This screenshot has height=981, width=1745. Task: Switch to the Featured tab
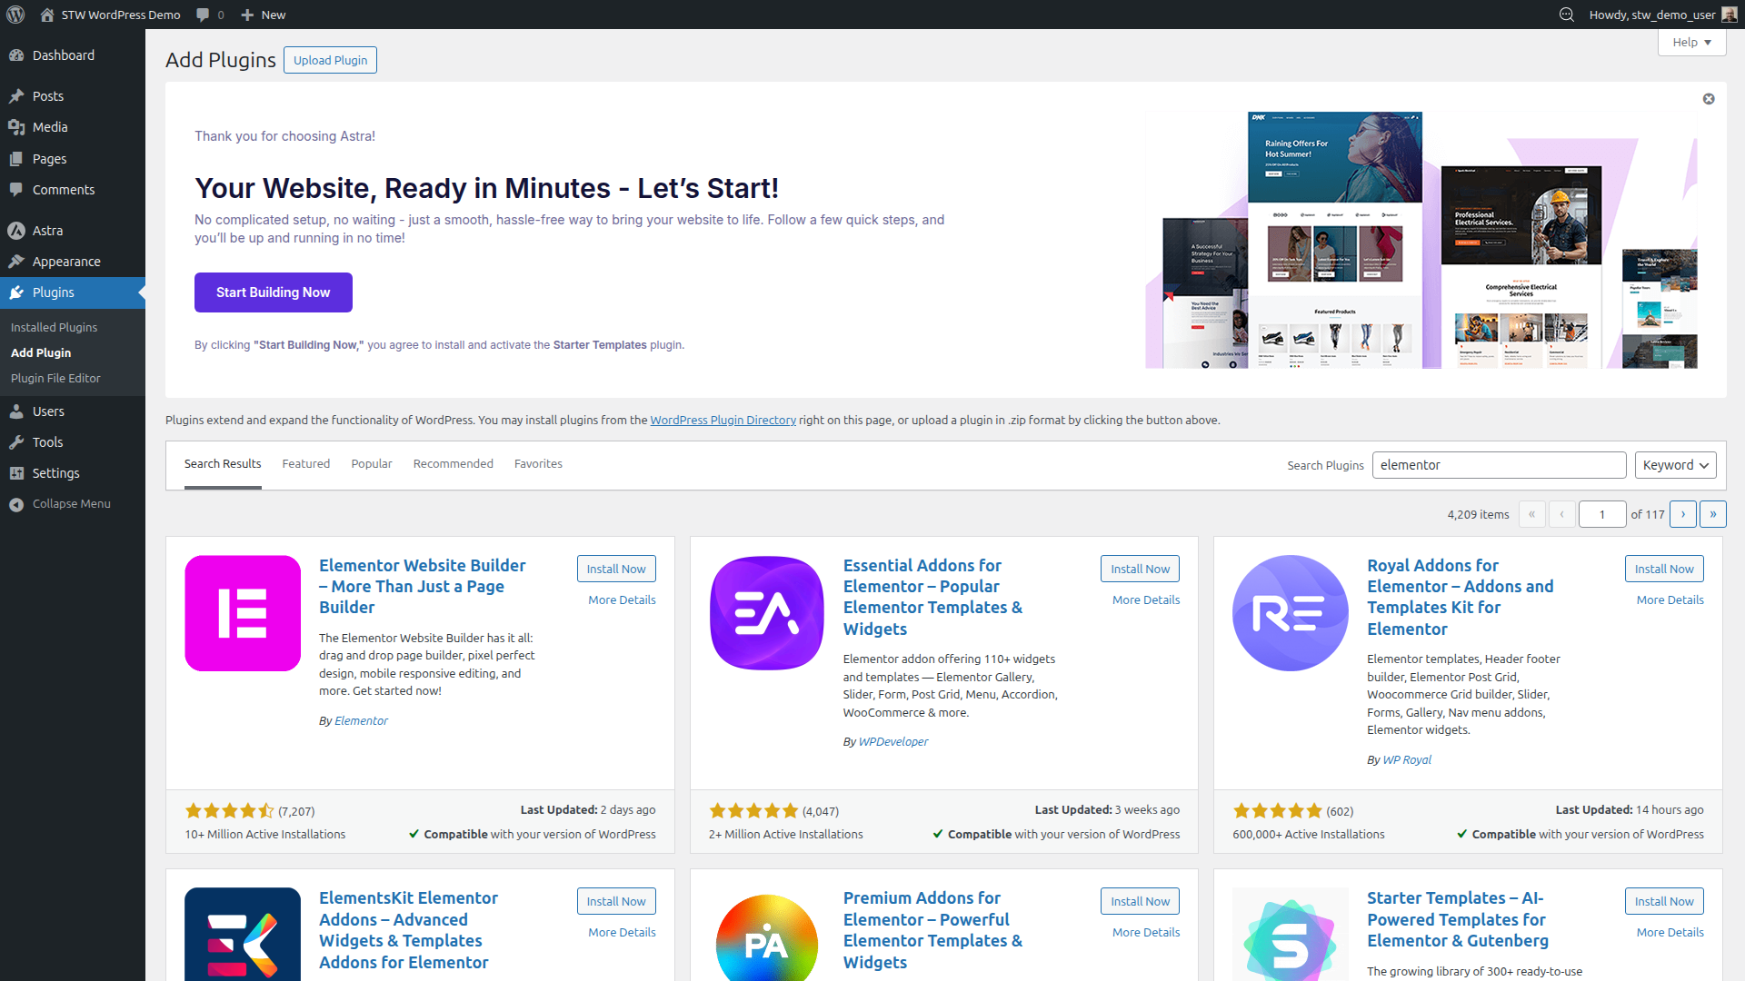pos(306,464)
